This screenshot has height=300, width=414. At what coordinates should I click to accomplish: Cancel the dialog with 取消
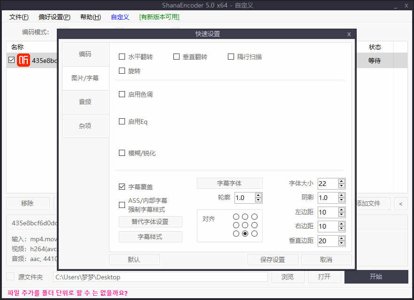pyautogui.click(x=326, y=260)
